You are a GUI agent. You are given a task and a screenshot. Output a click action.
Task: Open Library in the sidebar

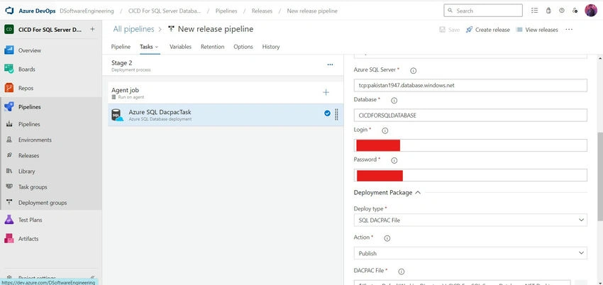[x=26, y=172]
